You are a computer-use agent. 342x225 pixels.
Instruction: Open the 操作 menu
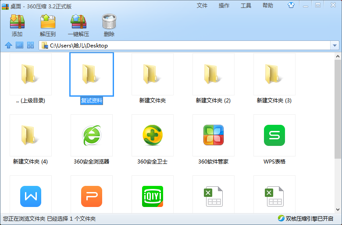(224, 5)
